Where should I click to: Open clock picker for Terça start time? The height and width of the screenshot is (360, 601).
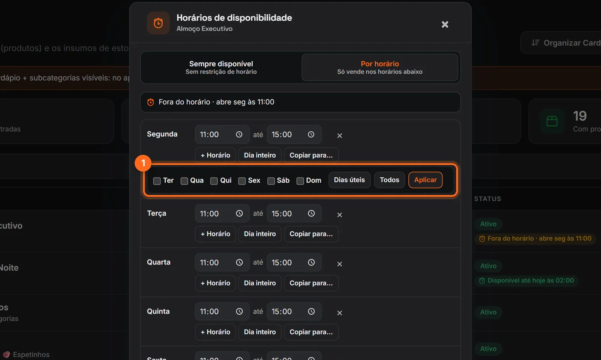click(239, 213)
